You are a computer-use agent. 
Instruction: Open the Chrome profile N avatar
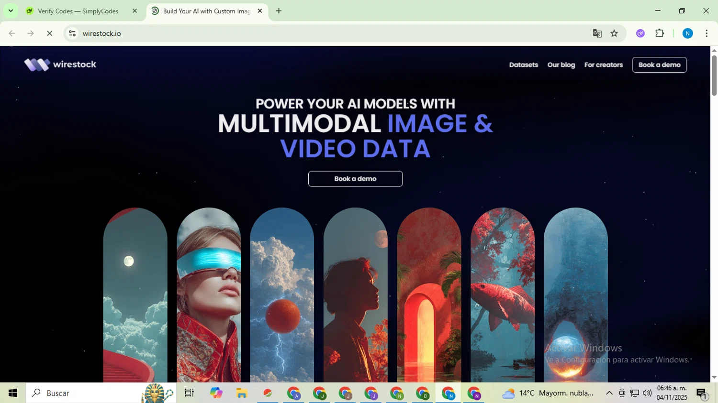(687, 33)
